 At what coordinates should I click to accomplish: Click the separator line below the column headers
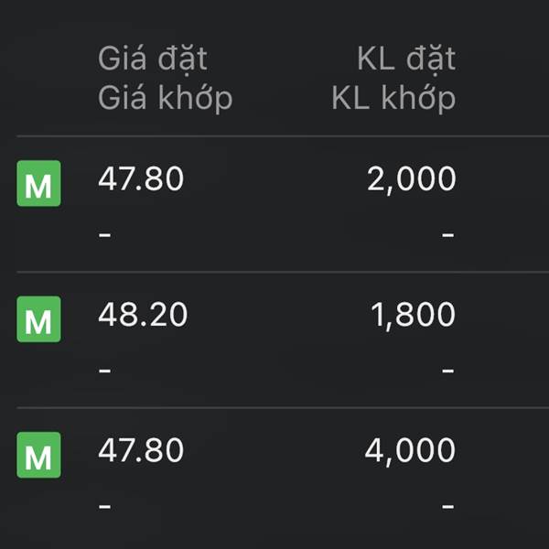tap(274, 136)
